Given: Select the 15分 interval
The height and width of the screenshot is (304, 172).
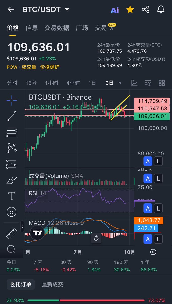Looking at the screenshot, I should (x=31, y=83).
